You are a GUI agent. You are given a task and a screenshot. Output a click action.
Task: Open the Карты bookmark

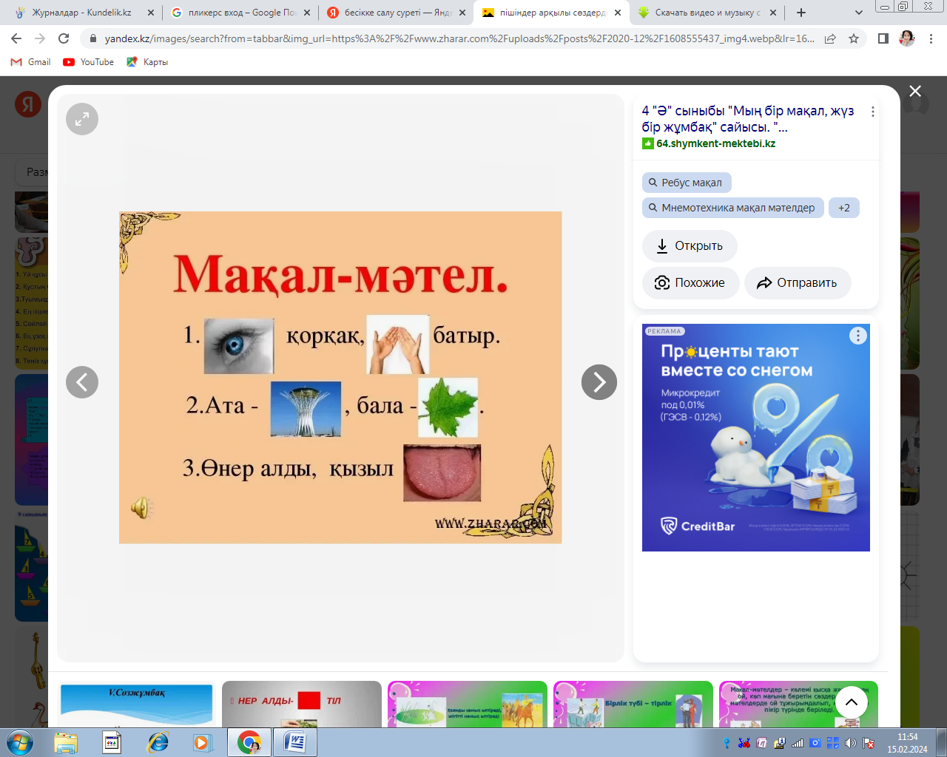point(147,62)
